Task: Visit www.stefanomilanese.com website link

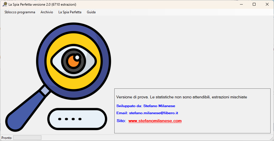Action: point(155,121)
